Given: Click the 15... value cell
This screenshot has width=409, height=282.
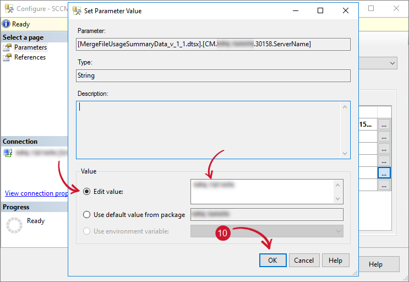Looking at the screenshot, I should 368,124.
